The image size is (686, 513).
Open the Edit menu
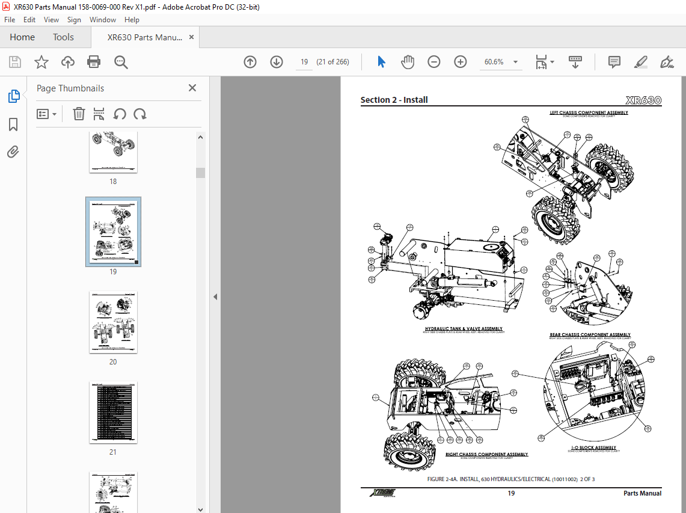(29, 20)
